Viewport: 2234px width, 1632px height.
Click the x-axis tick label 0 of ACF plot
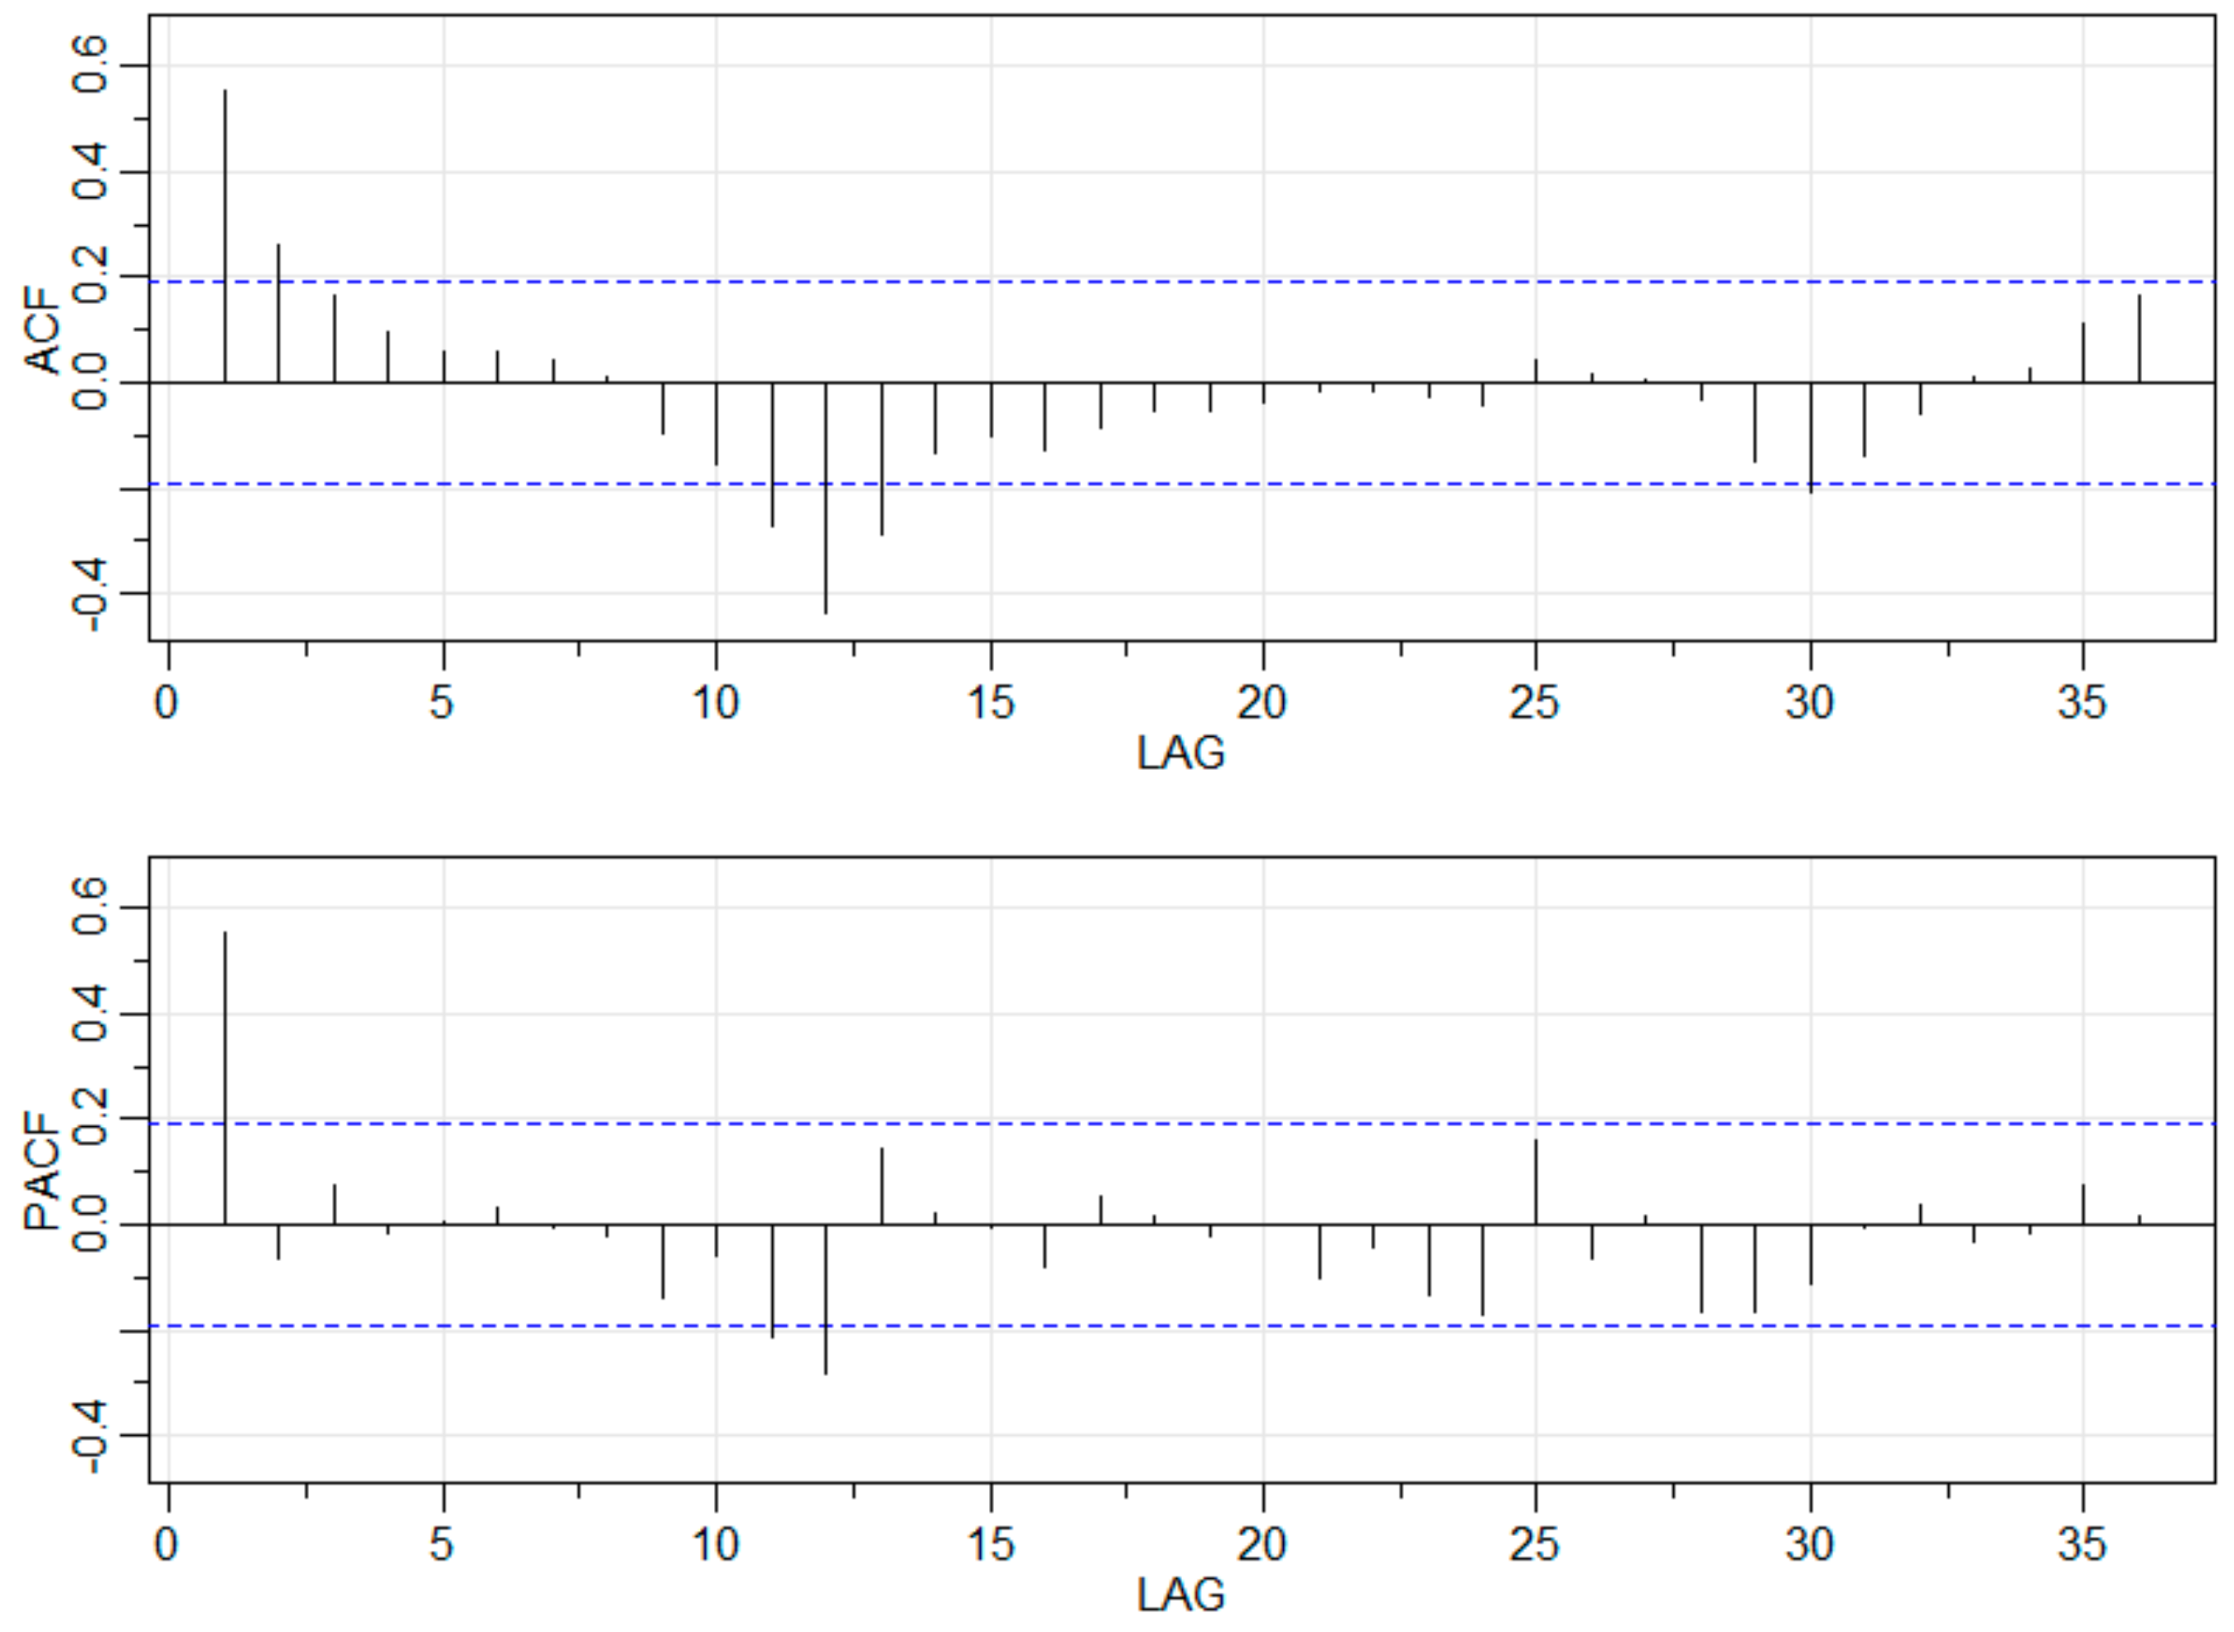167,703
